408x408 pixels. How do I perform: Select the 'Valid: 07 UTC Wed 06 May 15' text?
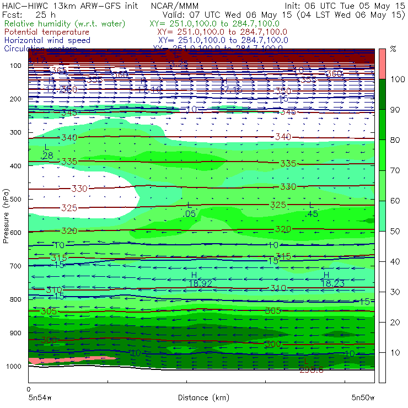tap(227, 15)
